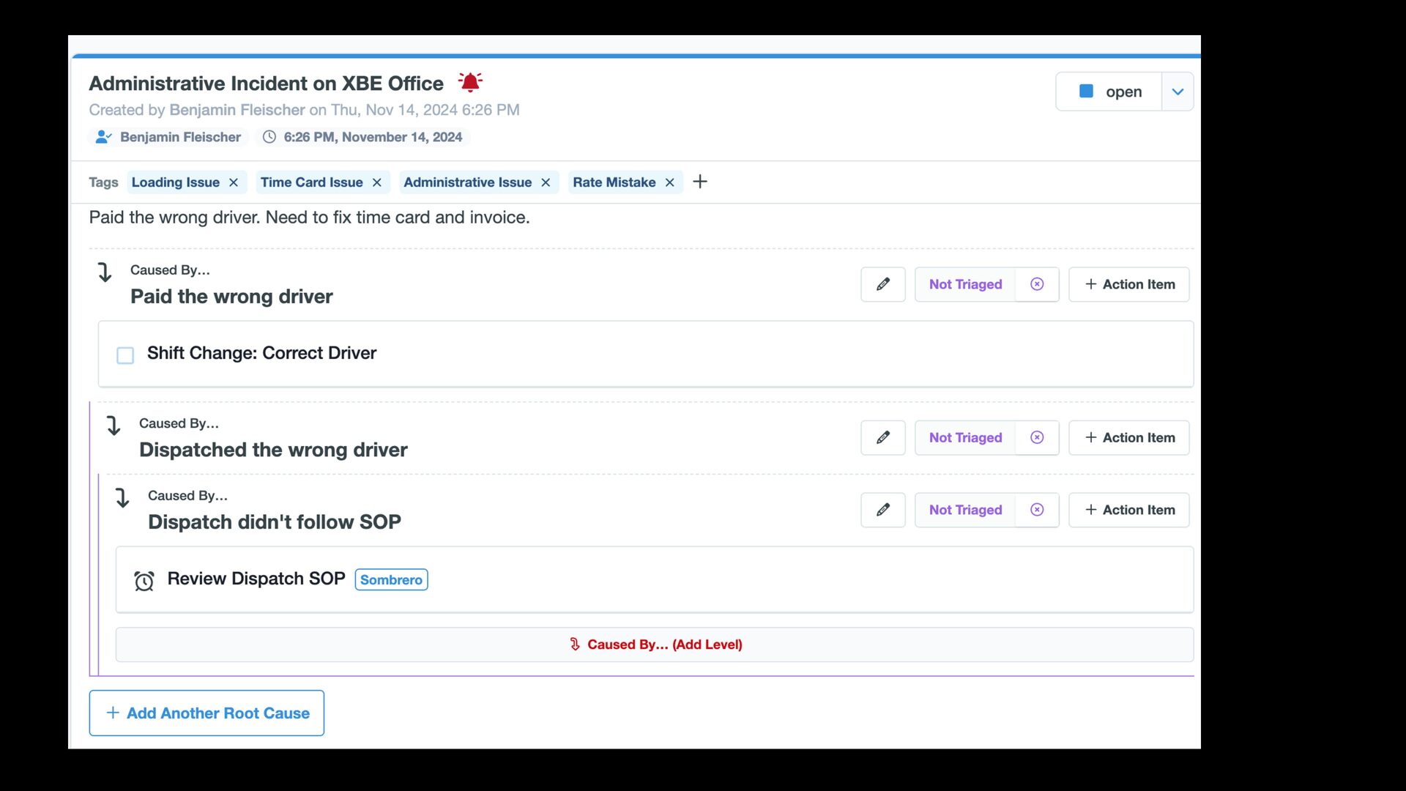Edit the 'Paid the wrong driver' cause
Image resolution: width=1406 pixels, height=791 pixels.
(882, 284)
